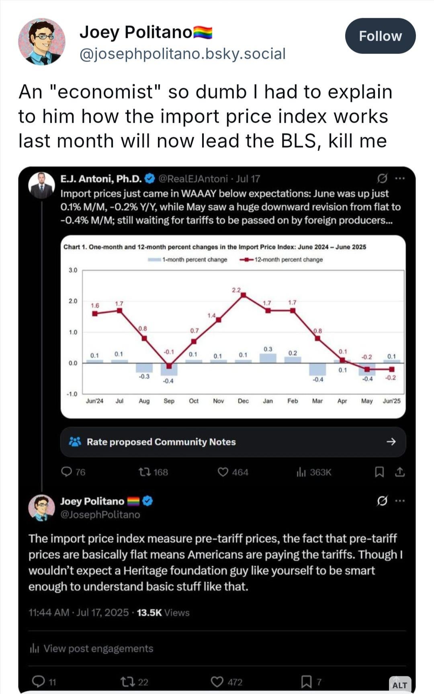Viewport: 434px width, 694px height.
Task: View analytics icon showing 363K views
Action: point(301,472)
